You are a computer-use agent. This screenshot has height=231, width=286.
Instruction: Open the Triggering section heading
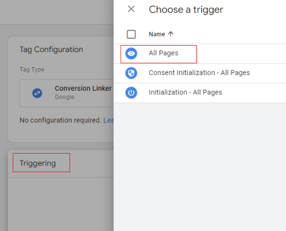[x=38, y=163]
